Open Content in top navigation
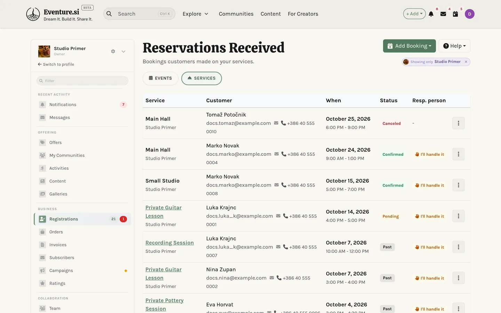 coord(271,14)
